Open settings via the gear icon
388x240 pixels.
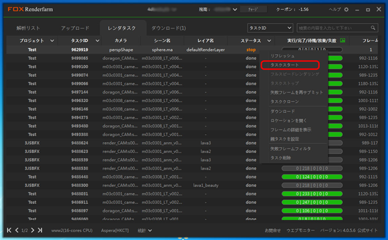[346, 10]
